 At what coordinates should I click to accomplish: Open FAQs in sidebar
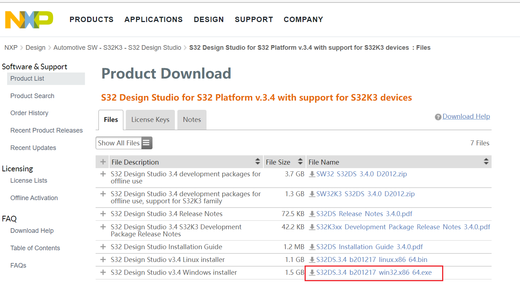(x=18, y=266)
